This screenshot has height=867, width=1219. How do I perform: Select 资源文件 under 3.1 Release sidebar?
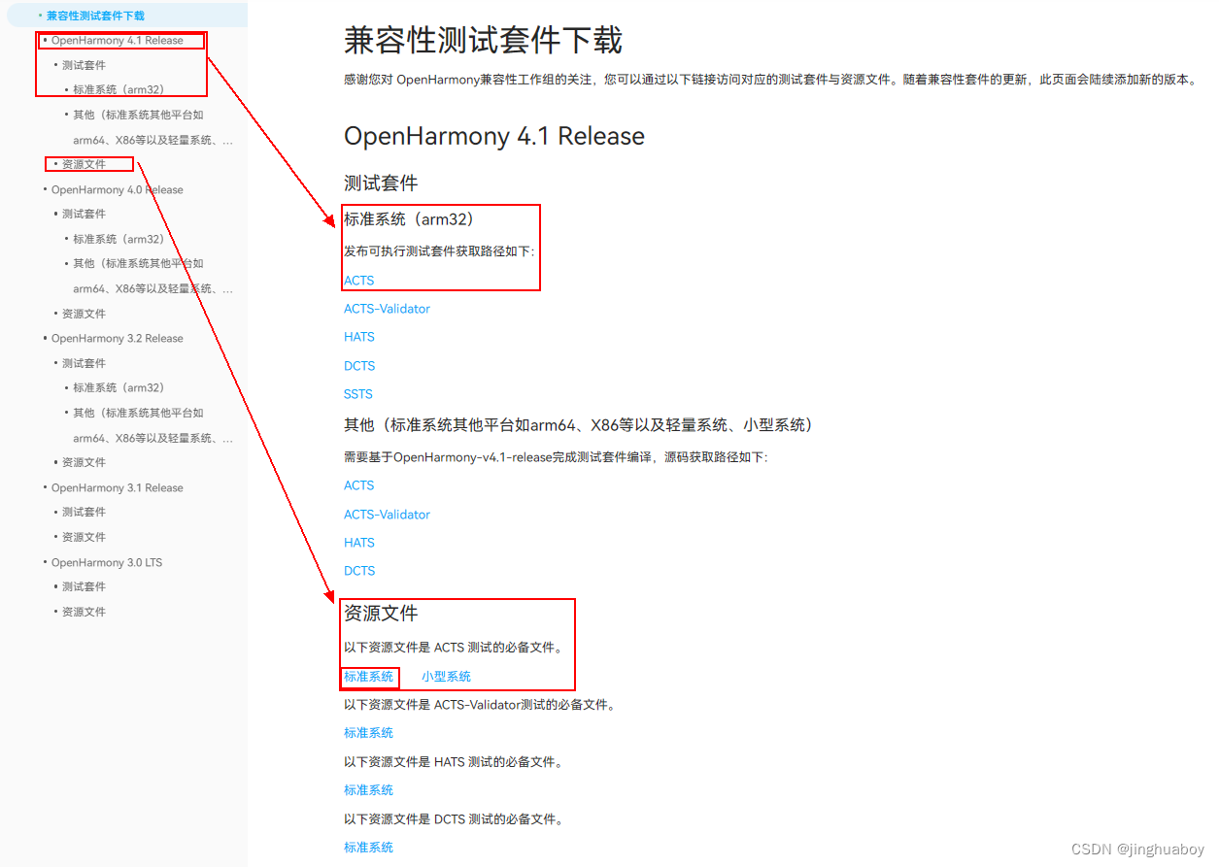coord(84,537)
